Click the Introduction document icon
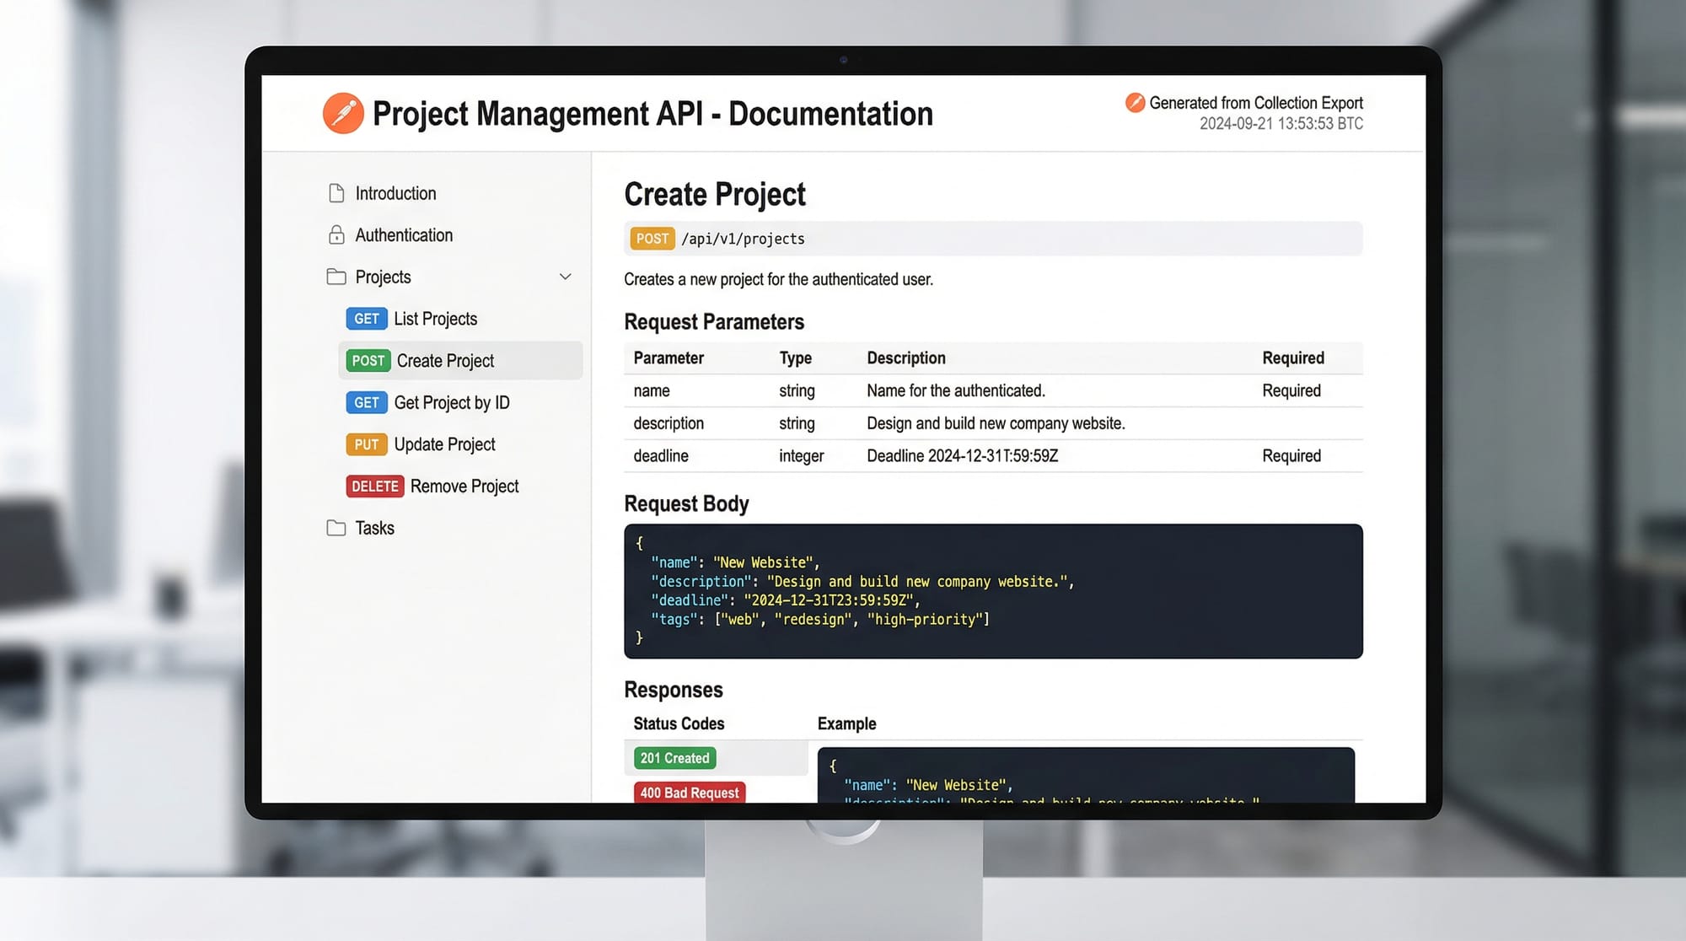 pos(336,193)
